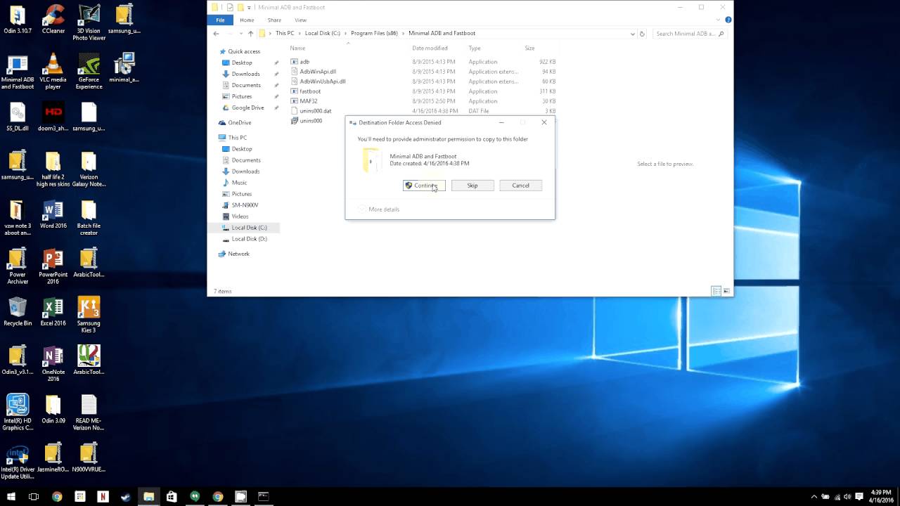The width and height of the screenshot is (900, 506).
Task: Select the Odin 3.10.7 desktop icon
Action: pos(18,20)
